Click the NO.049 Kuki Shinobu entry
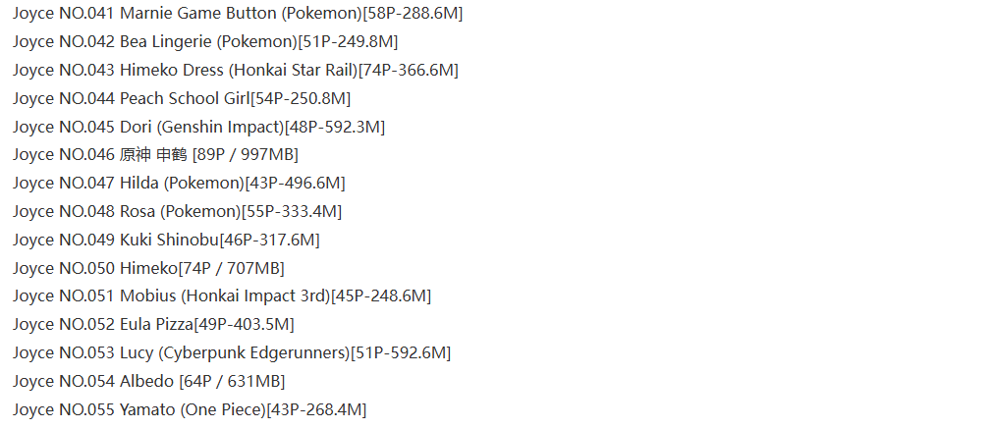This screenshot has width=993, height=429. [166, 241]
